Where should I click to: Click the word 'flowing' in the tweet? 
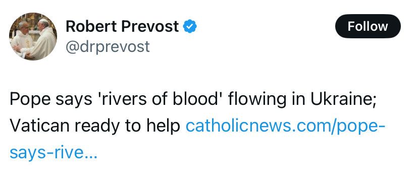(257, 100)
